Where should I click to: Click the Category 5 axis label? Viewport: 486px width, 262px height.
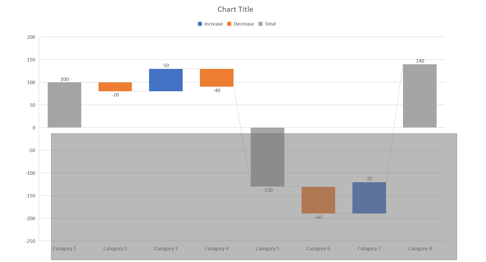pos(267,249)
